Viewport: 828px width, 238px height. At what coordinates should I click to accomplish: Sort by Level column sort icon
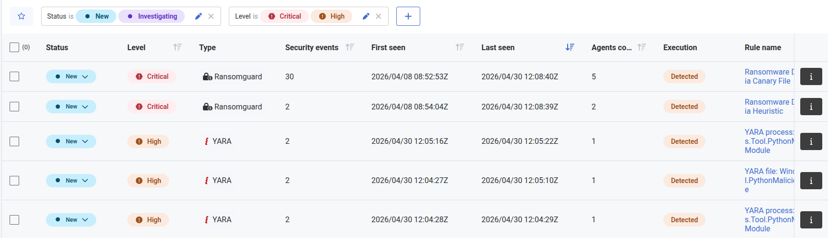(x=178, y=47)
